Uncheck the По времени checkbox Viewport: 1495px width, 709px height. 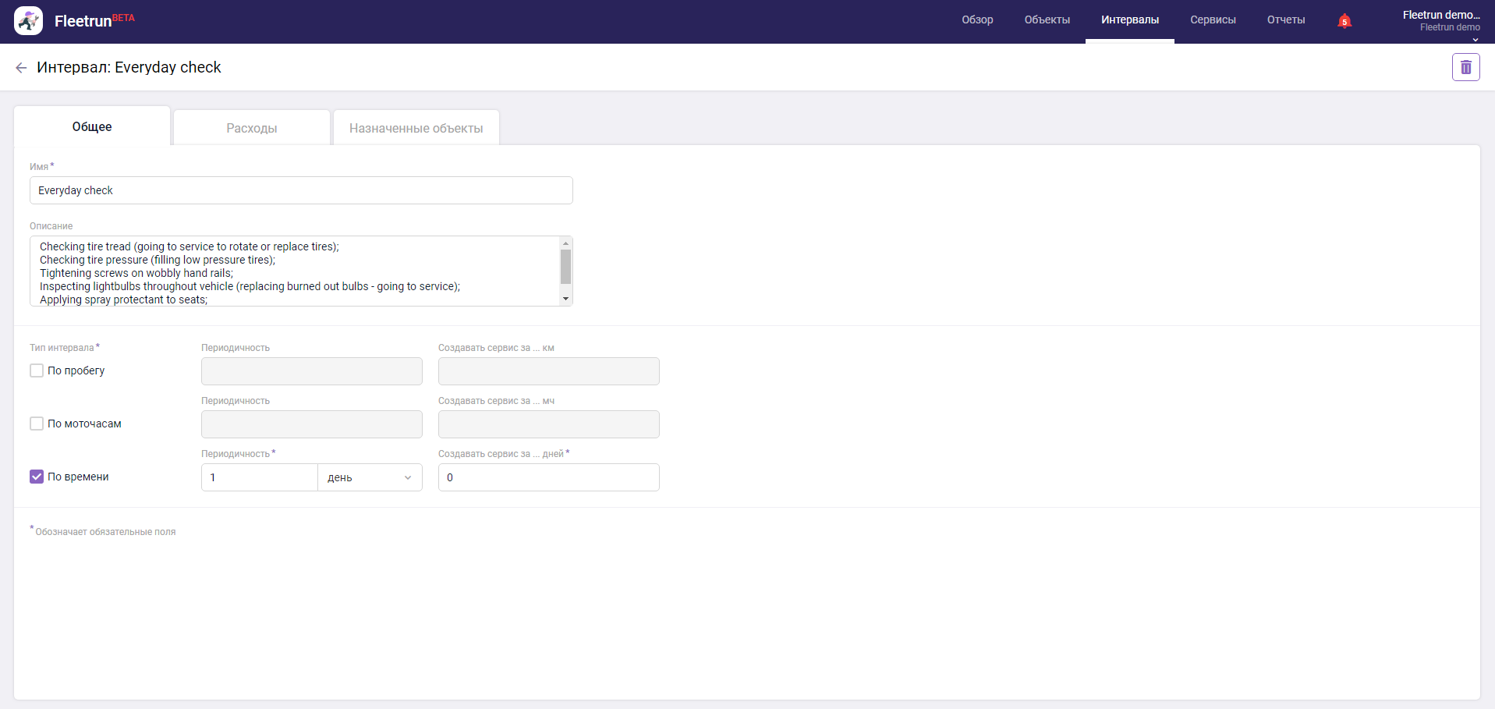coord(37,477)
